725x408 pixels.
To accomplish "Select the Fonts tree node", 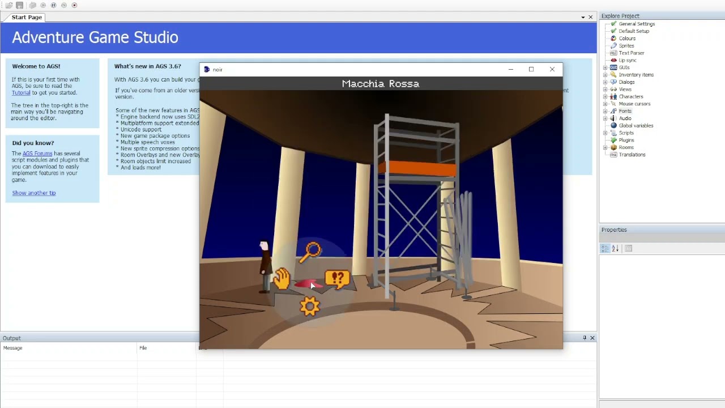I will [625, 111].
